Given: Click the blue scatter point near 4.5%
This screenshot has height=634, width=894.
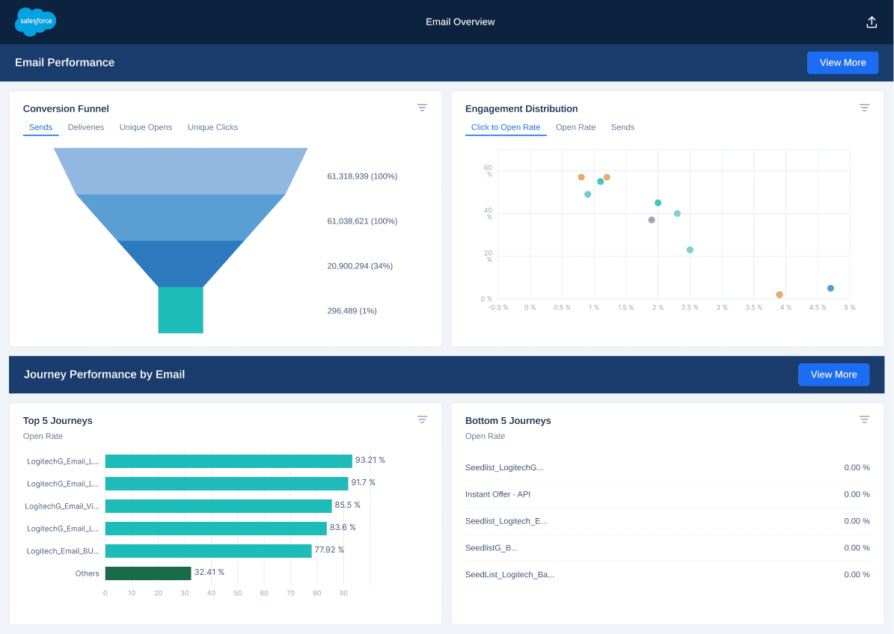Looking at the screenshot, I should click(830, 289).
